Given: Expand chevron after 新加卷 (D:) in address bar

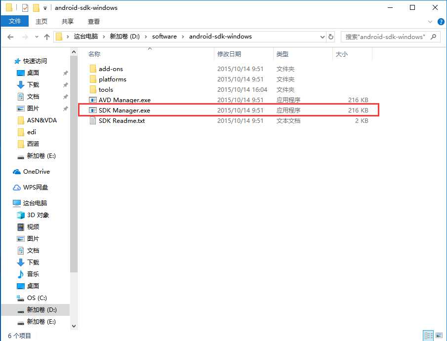Looking at the screenshot, I should (x=146, y=37).
